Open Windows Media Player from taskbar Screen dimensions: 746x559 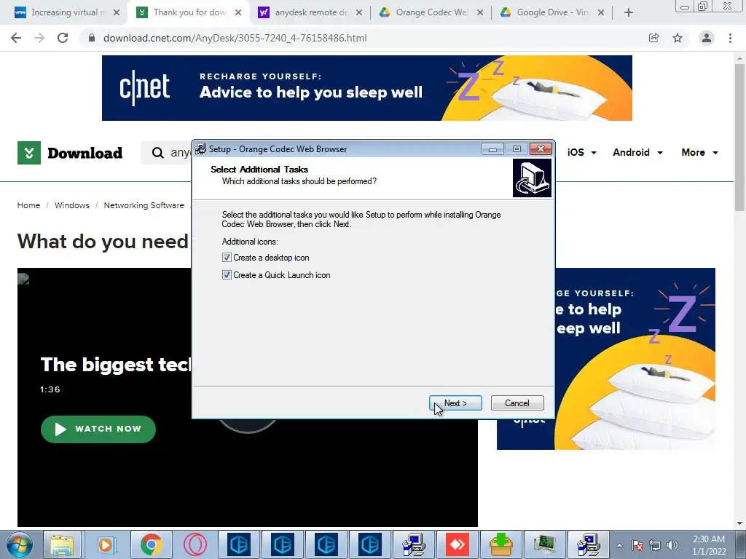(106, 544)
